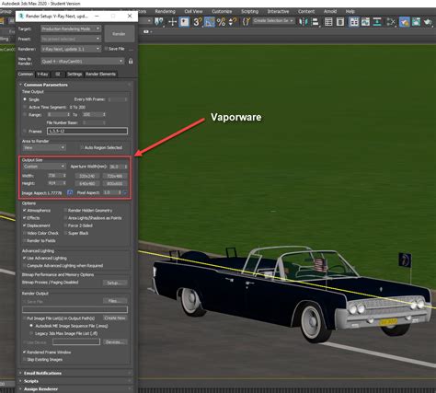The image size is (436, 393).
Task: Open the Preset dropdown
Action: click(x=71, y=39)
